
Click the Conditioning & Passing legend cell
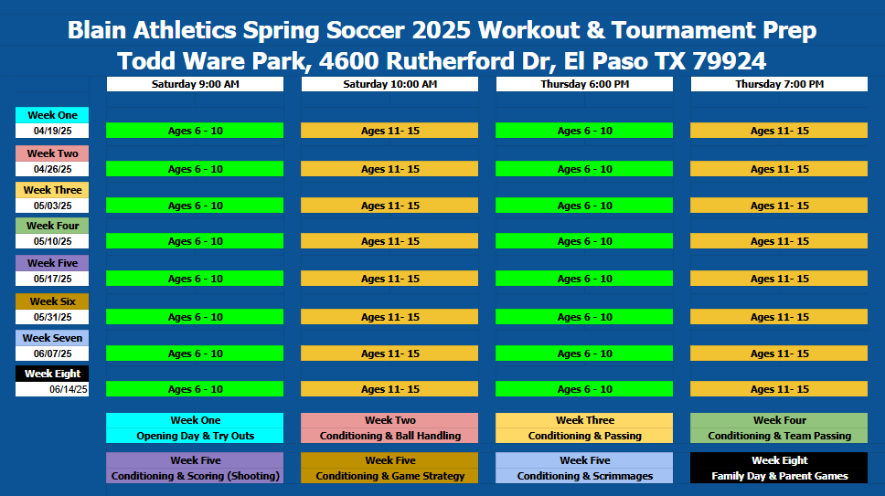pyautogui.click(x=584, y=436)
